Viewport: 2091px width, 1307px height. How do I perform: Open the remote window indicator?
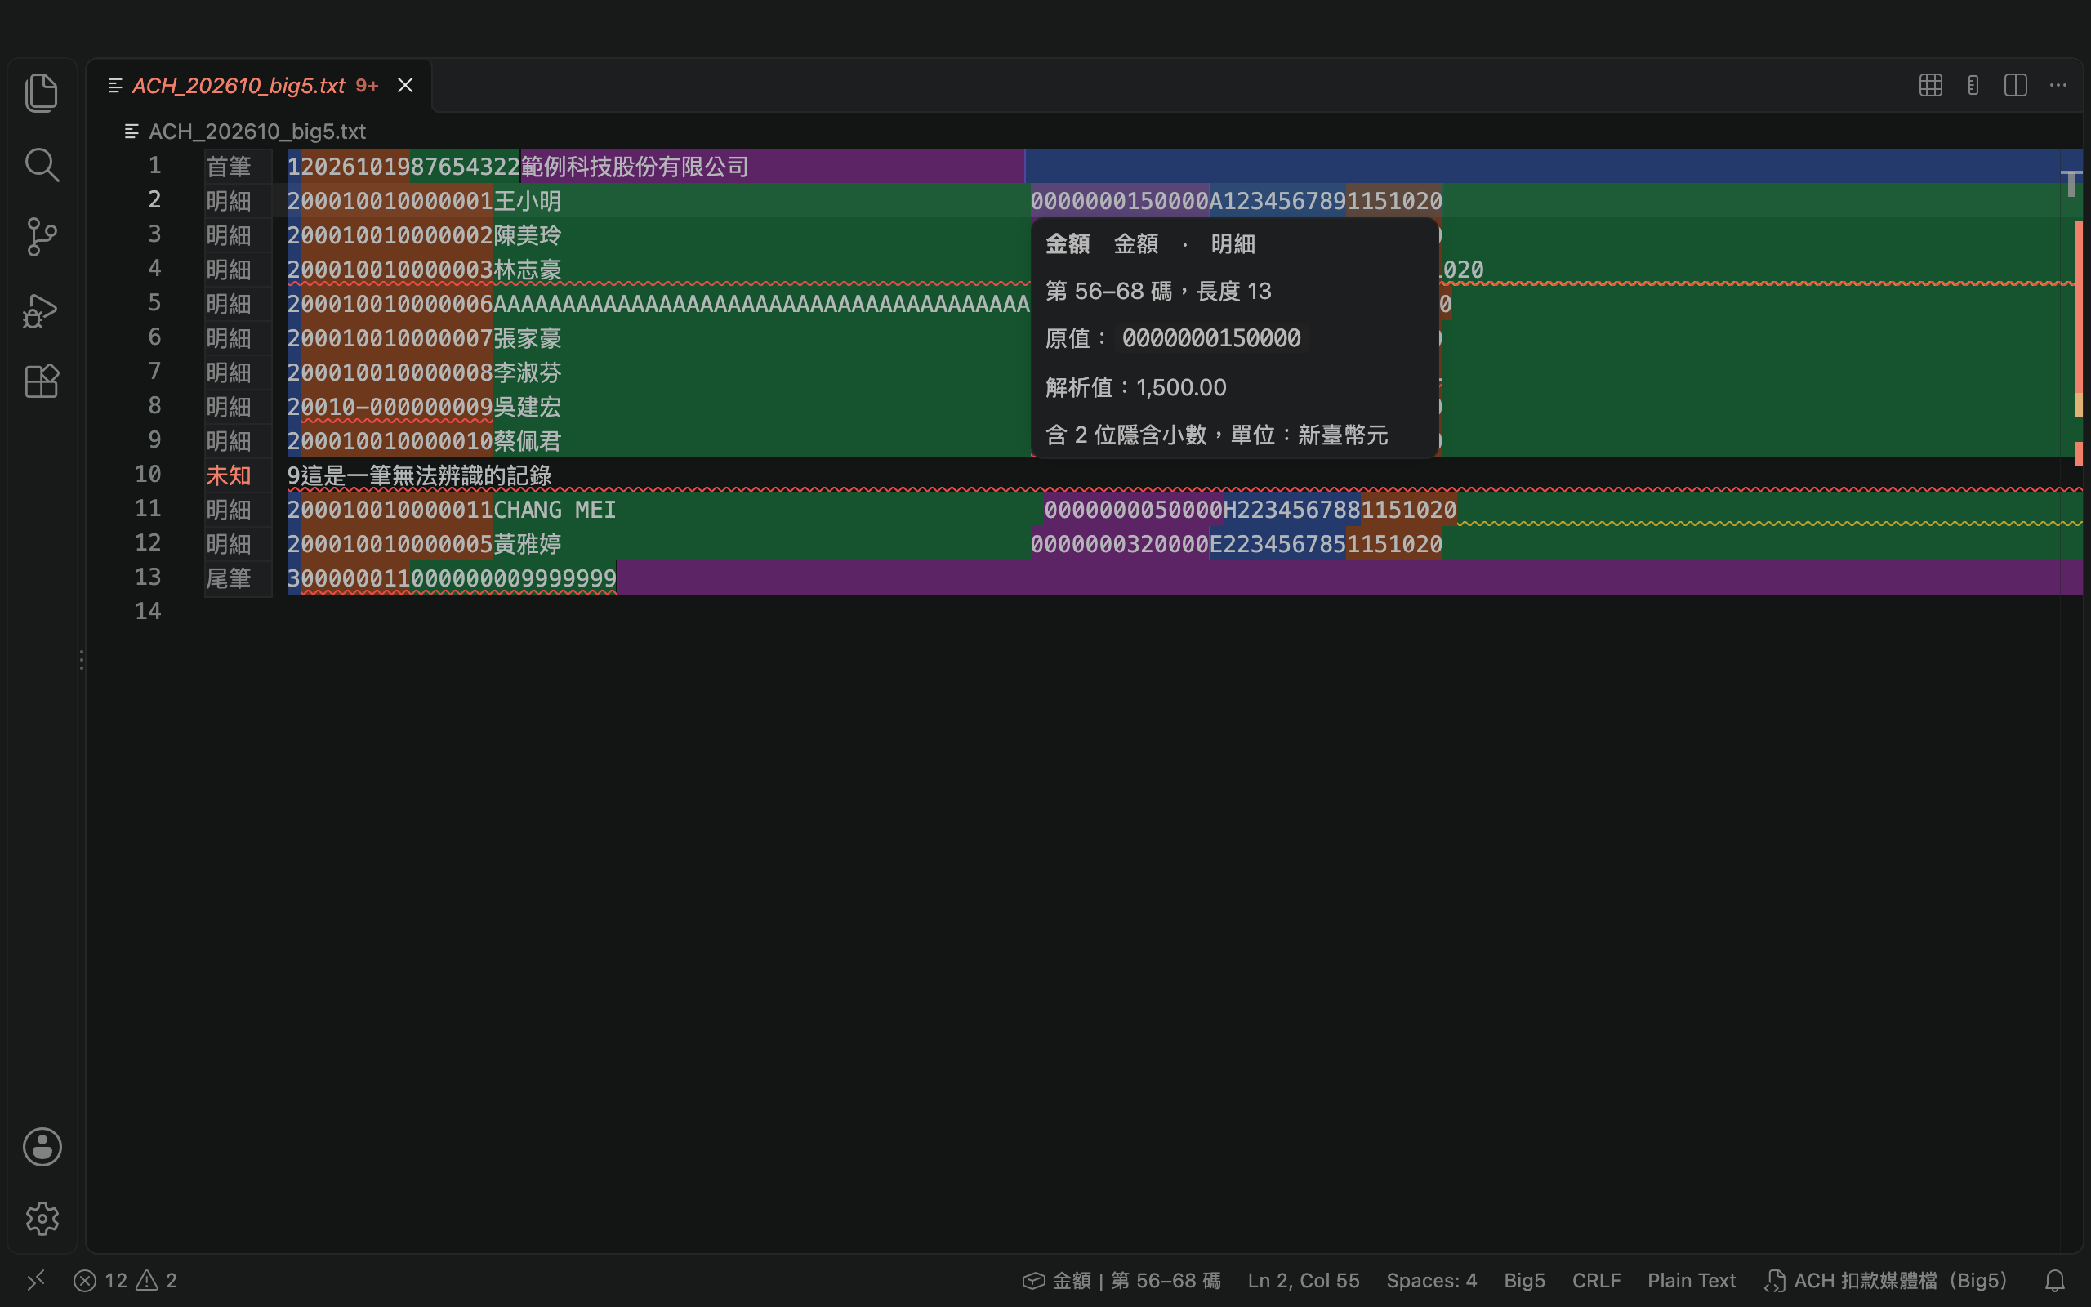(x=35, y=1280)
